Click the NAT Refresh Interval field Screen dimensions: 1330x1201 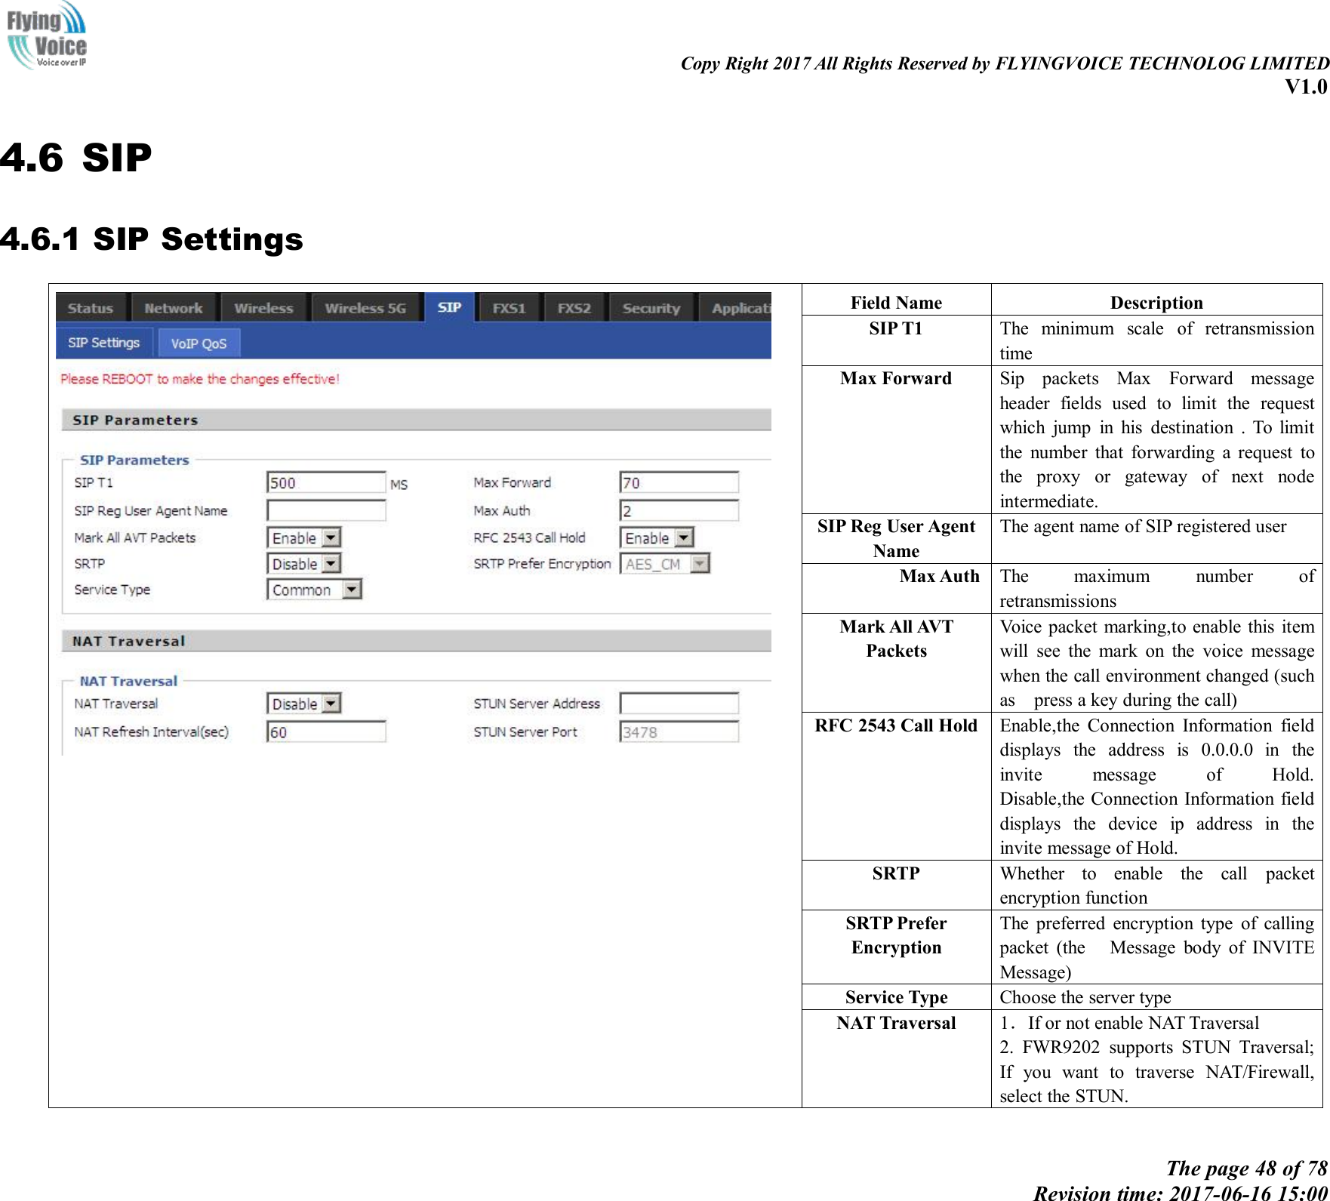coord(326,731)
